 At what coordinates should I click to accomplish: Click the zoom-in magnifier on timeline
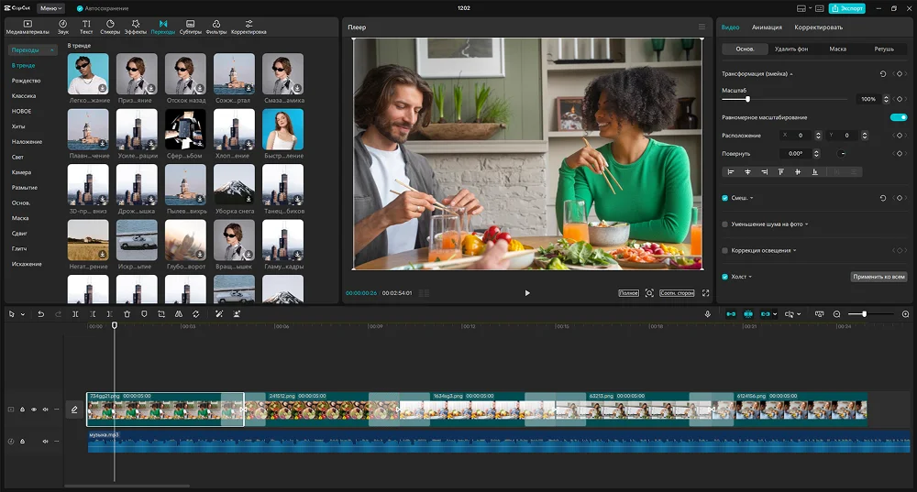[905, 314]
